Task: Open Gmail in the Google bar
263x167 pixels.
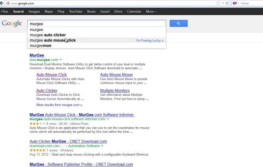Action: coord(105,11)
